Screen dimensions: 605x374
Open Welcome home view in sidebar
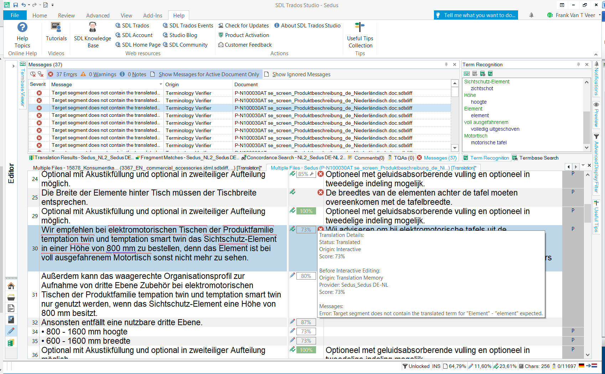(11, 286)
